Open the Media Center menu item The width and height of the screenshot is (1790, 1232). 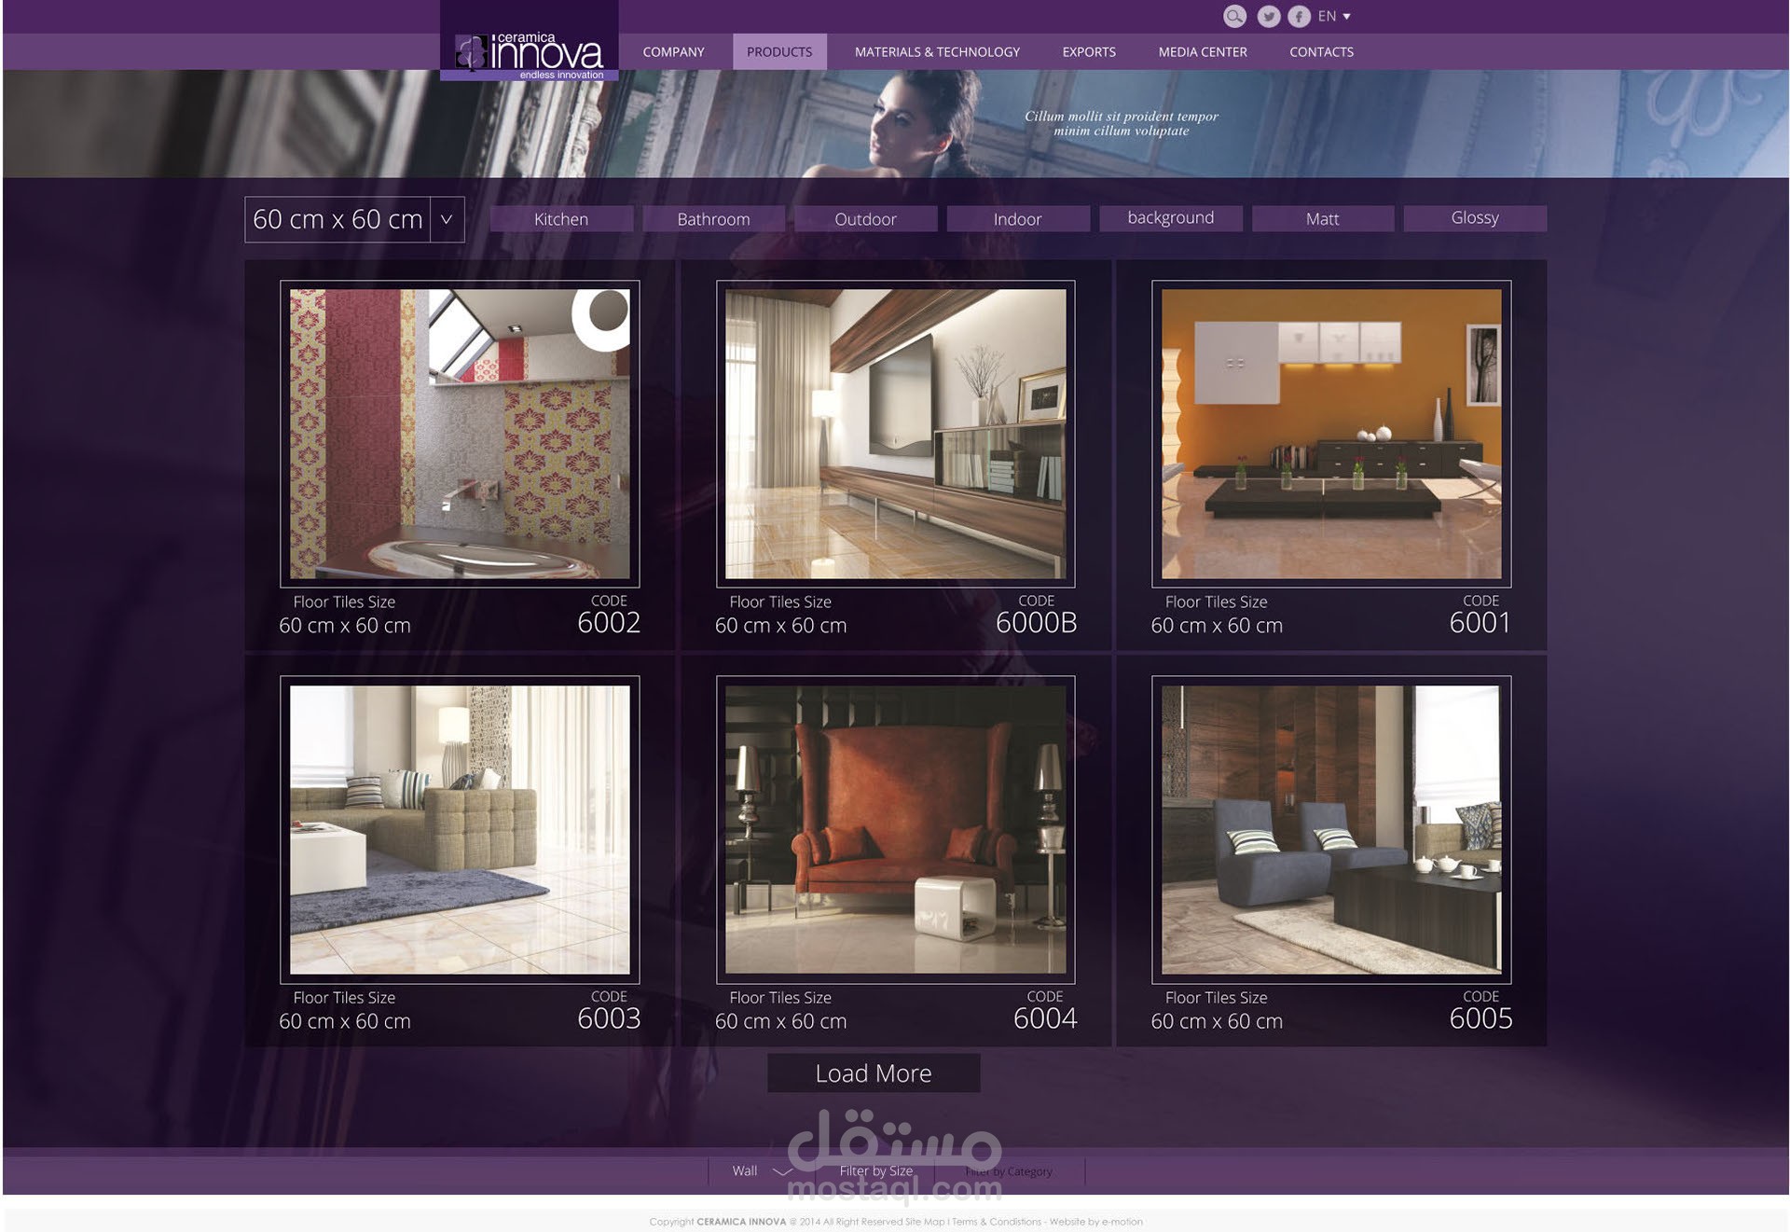pos(1202,52)
